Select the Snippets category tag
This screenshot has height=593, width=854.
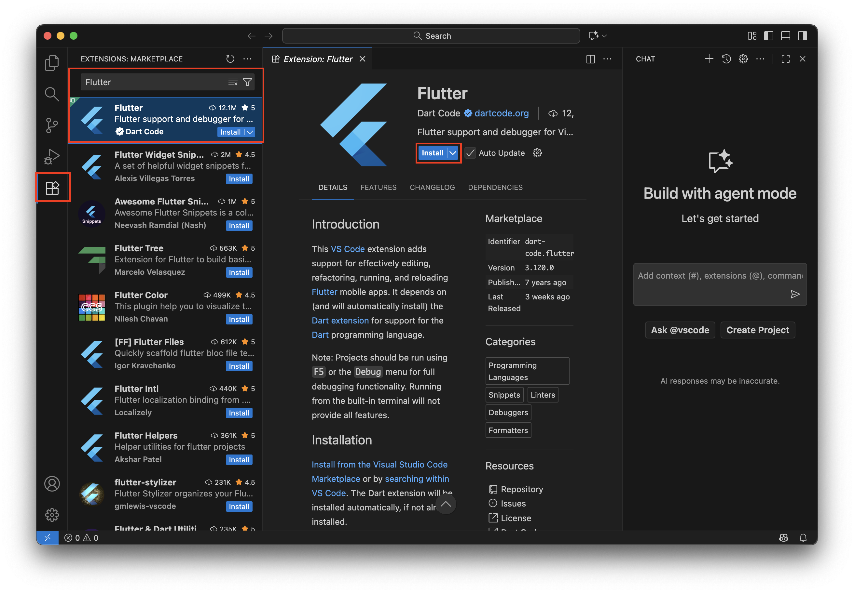[504, 395]
